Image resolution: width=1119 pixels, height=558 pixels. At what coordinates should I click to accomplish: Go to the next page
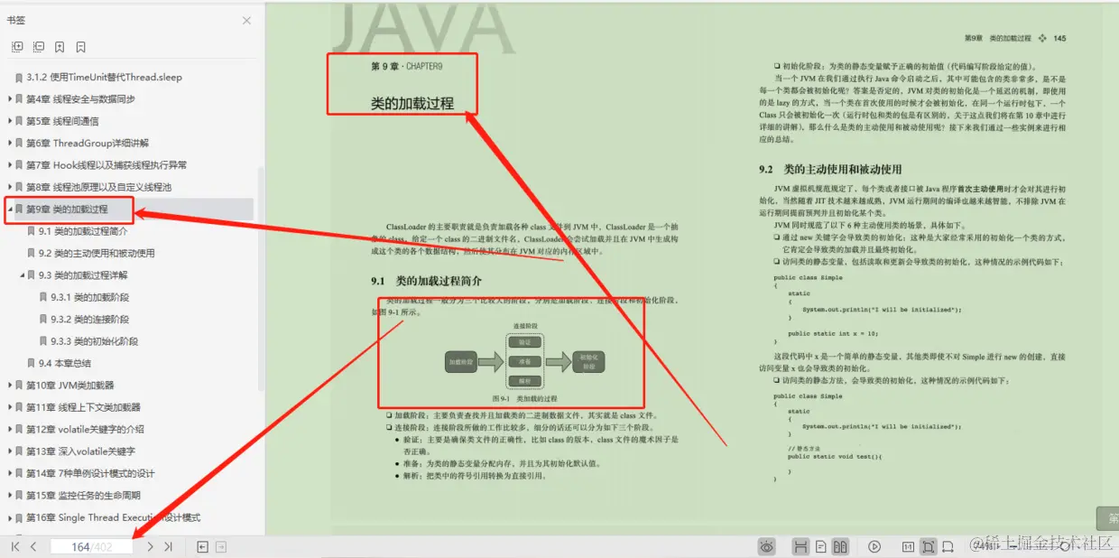point(150,546)
